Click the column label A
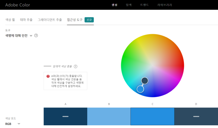The height and width of the screenshot is (128, 218). [x=65, y=104]
